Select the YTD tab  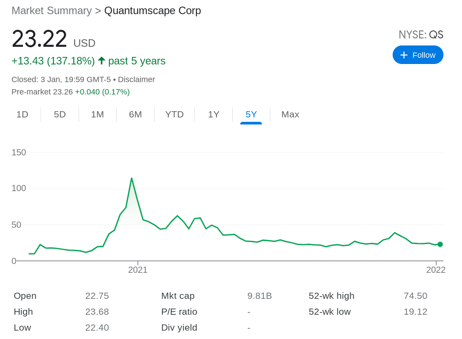[174, 114]
